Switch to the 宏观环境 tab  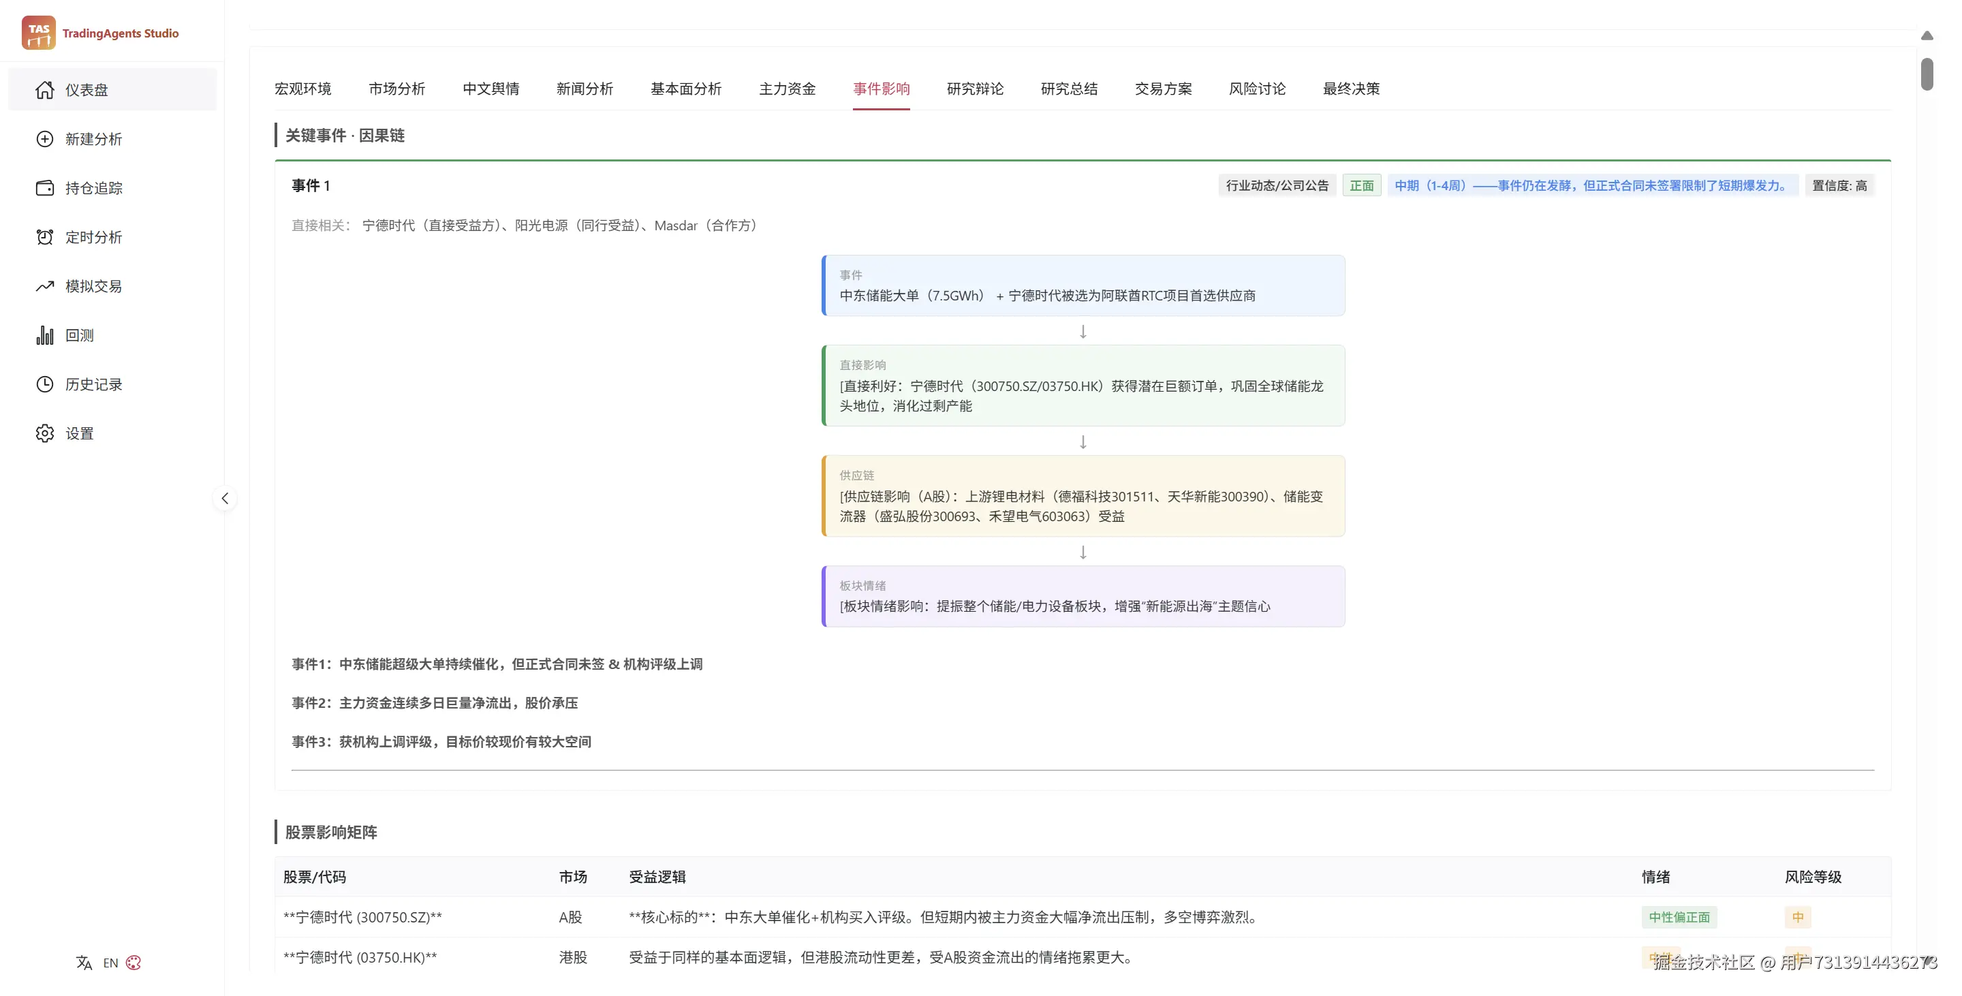click(x=303, y=89)
